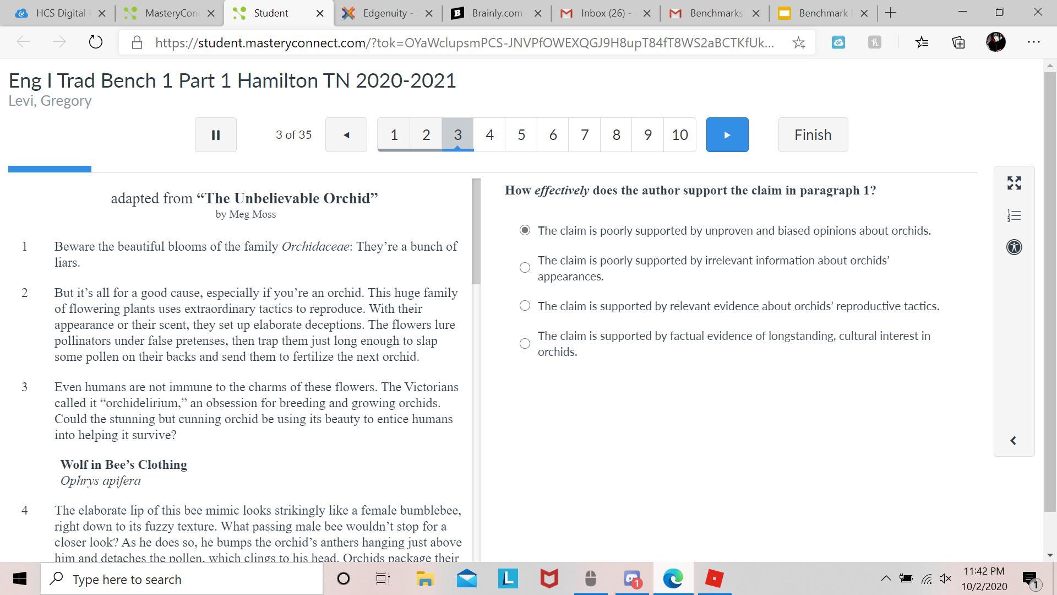Switch to the Brainly.com tab
Image resolution: width=1057 pixels, height=595 pixels.
pos(495,13)
